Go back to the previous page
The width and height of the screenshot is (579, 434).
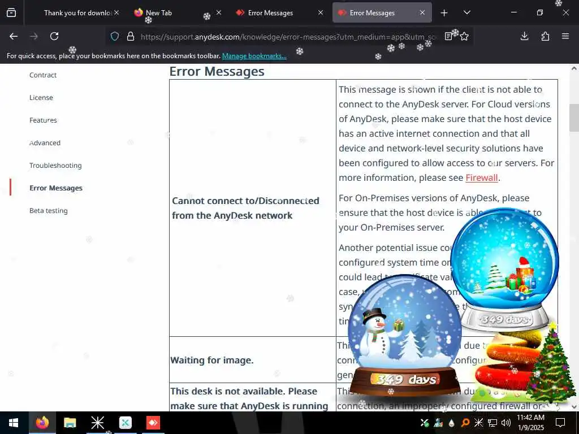coord(14,36)
